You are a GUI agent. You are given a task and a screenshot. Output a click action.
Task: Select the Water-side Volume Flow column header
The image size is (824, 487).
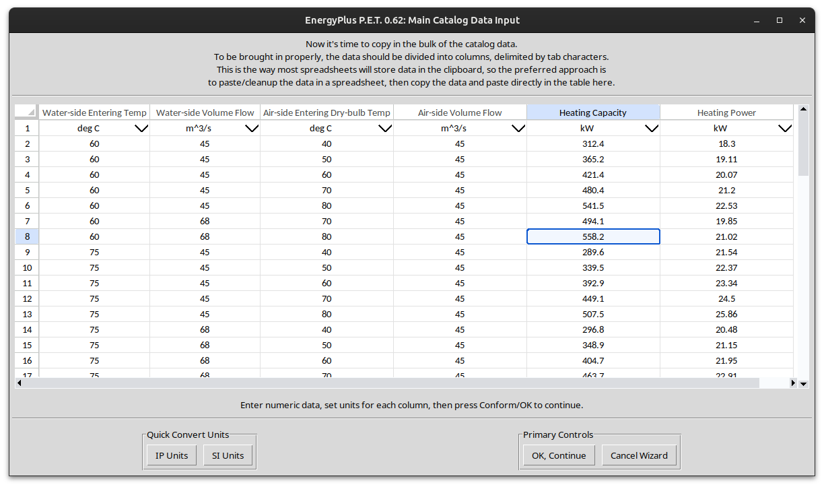pyautogui.click(x=205, y=112)
